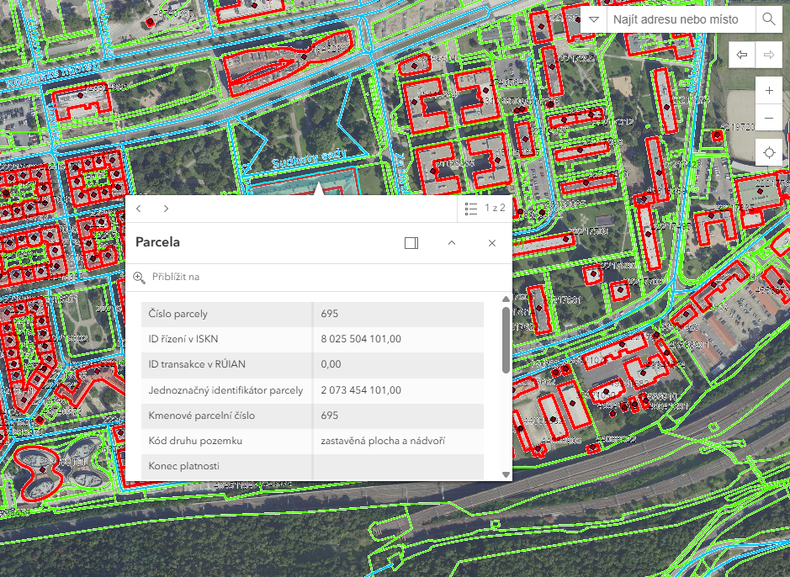Click the search magnifier button
The width and height of the screenshot is (790, 577).
click(x=769, y=19)
